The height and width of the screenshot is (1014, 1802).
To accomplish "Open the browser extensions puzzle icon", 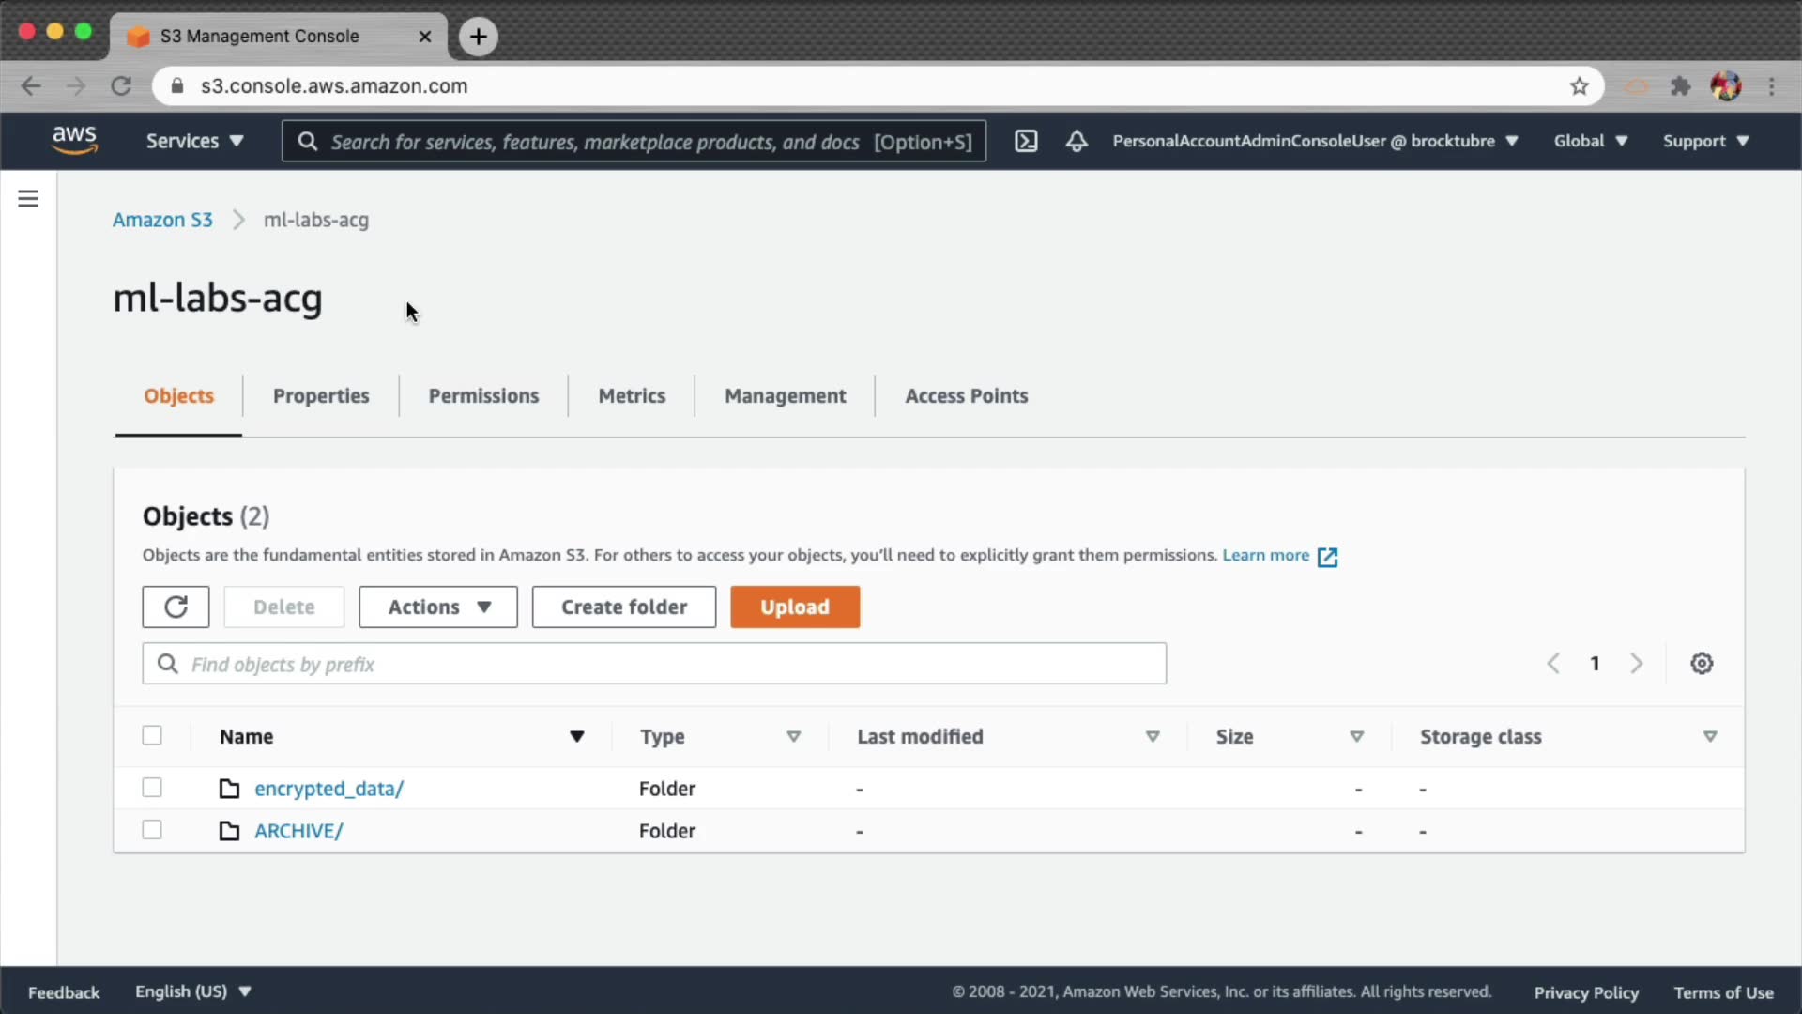I will click(x=1680, y=86).
